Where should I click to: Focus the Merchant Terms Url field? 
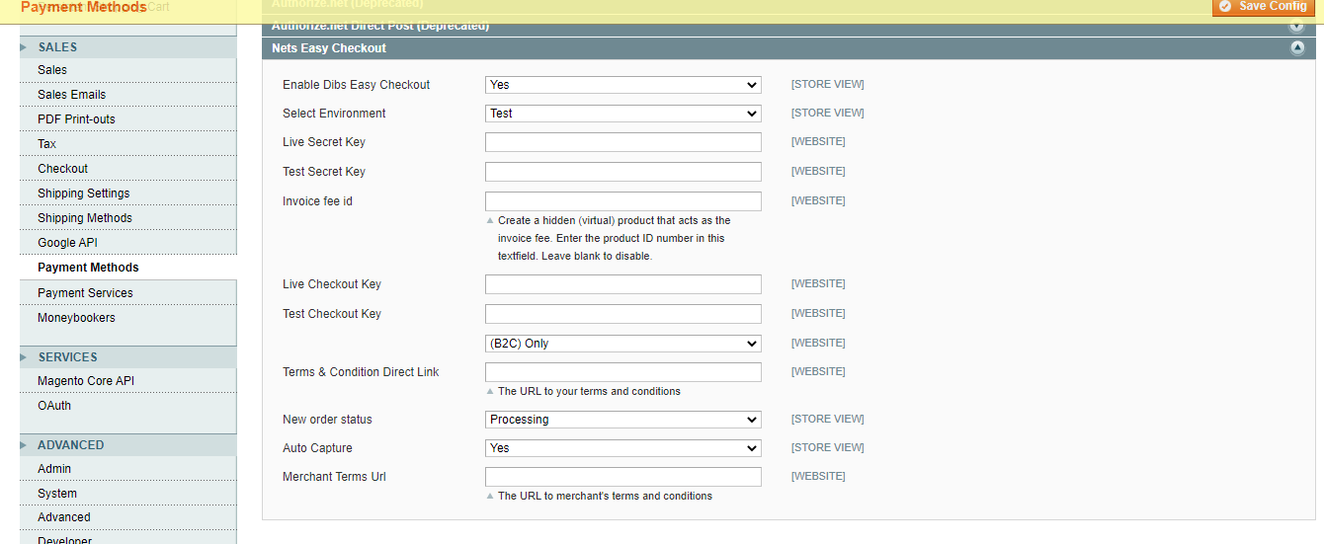(623, 477)
